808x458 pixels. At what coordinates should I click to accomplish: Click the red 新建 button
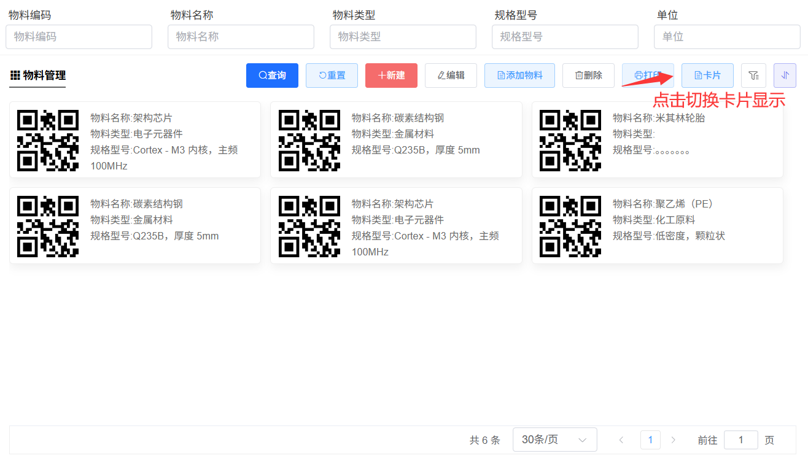(391, 76)
